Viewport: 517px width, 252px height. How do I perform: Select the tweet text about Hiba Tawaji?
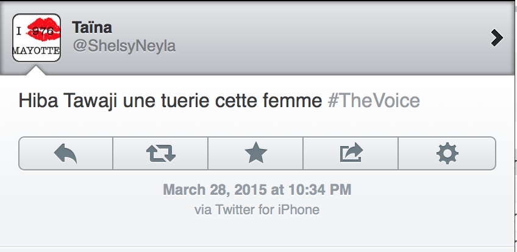coord(171,100)
